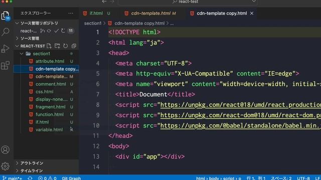
Task: Change encoding via UTF-8 indicator
Action: click(303, 178)
